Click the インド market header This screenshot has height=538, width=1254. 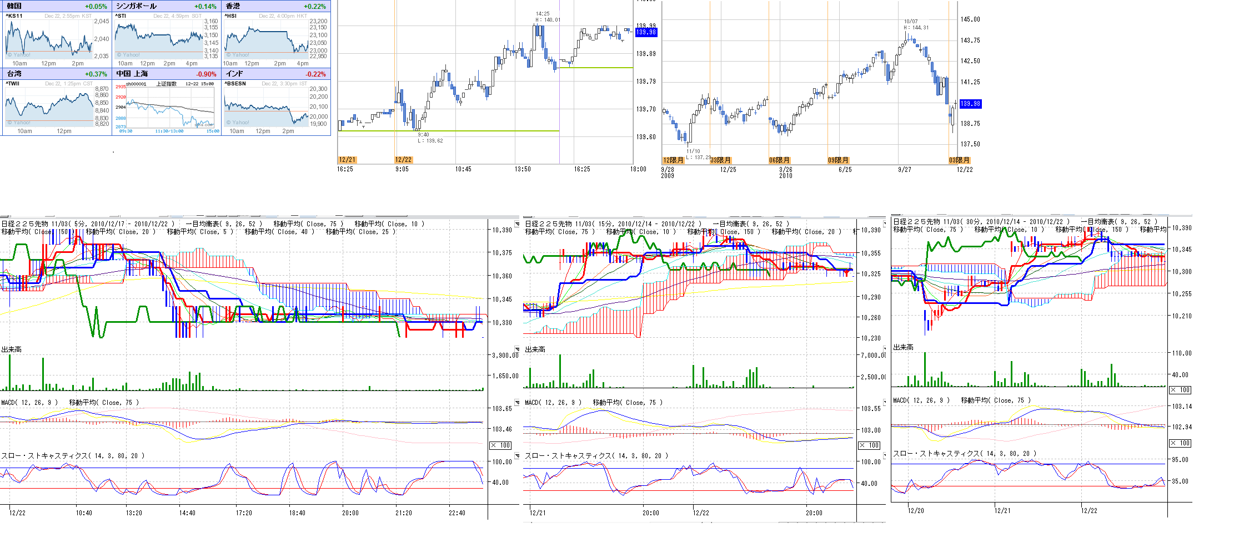234,74
